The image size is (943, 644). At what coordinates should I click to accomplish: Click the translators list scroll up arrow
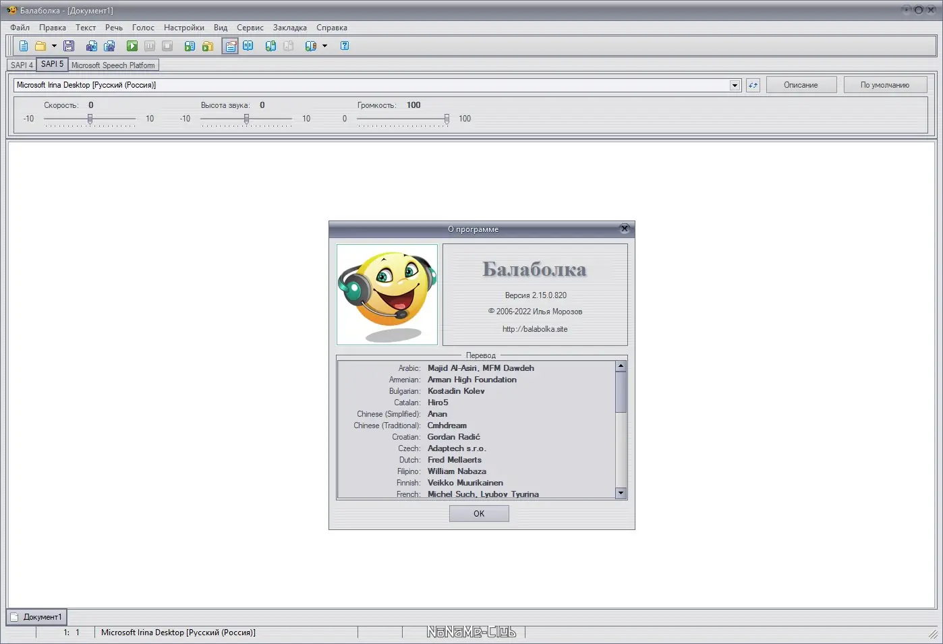pyautogui.click(x=621, y=366)
